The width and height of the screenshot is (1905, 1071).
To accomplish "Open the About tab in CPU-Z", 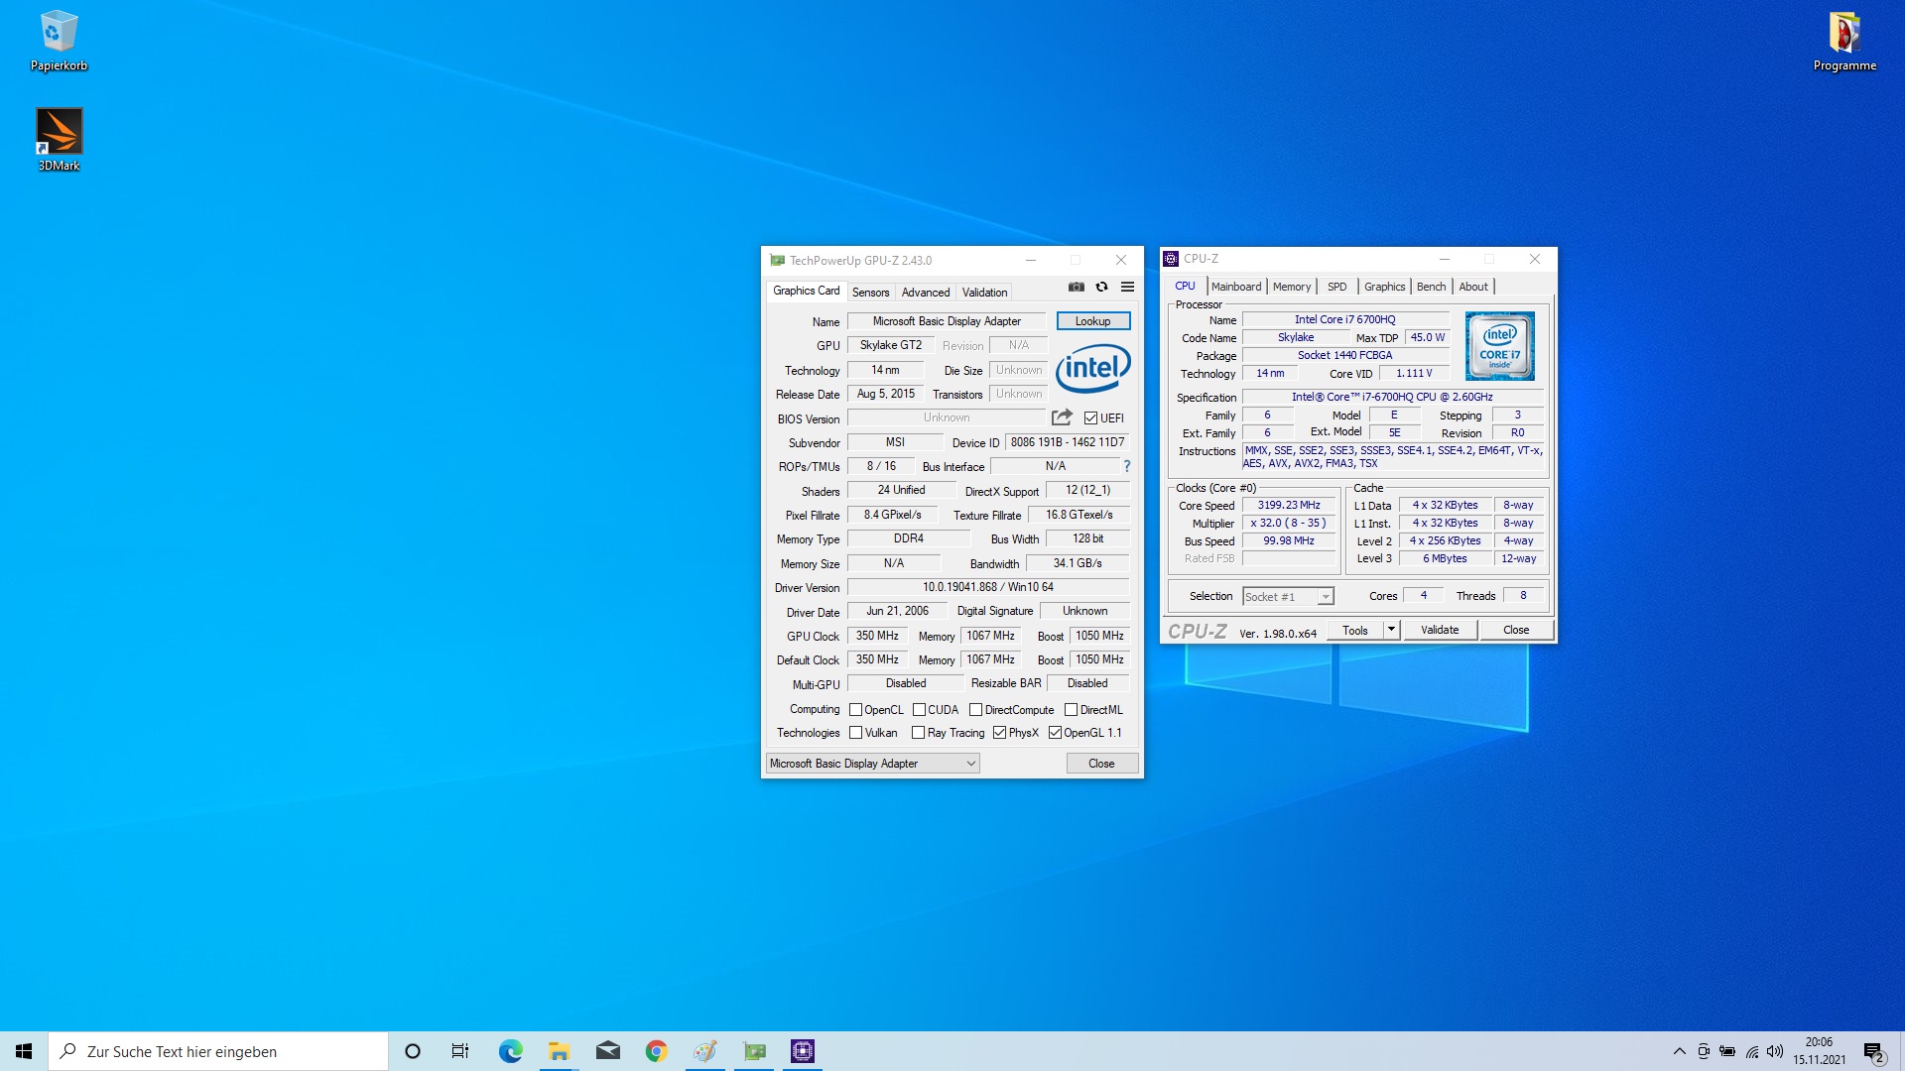I will [1473, 287].
